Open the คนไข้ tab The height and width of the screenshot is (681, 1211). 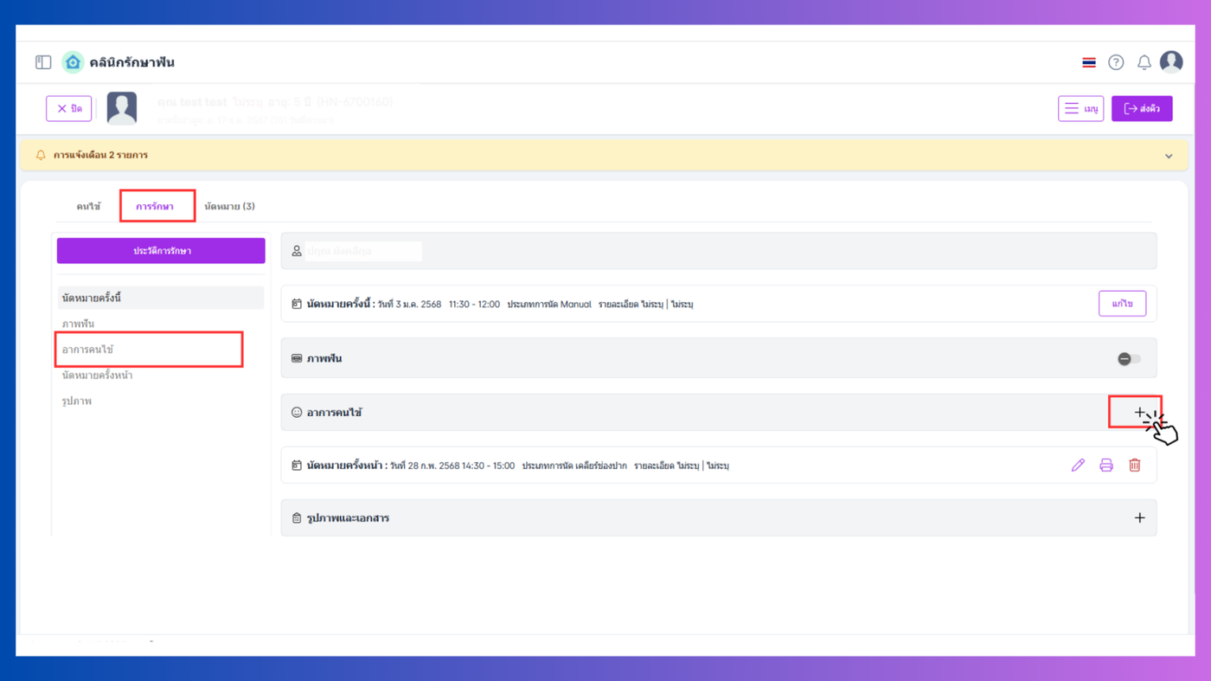tap(88, 206)
